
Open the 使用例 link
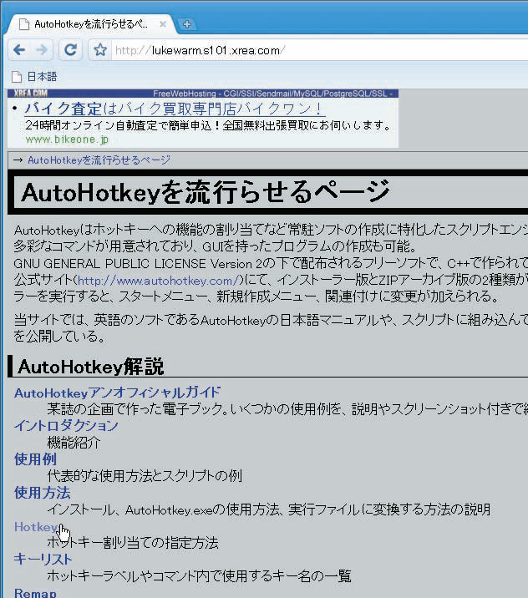click(35, 459)
